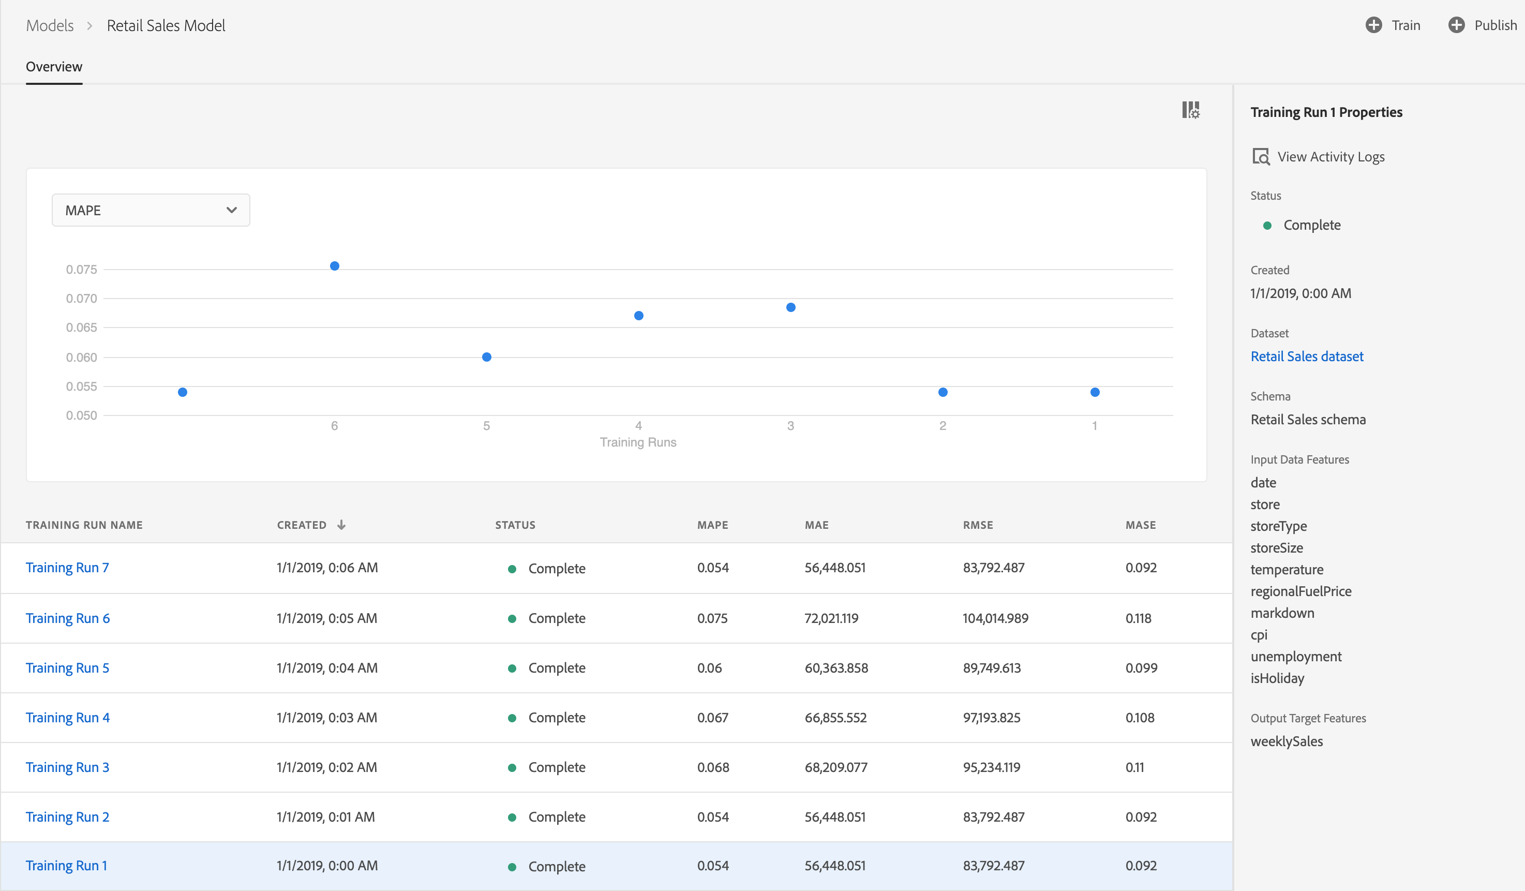Click the run 6 data point
This screenshot has height=891, width=1525.
pos(335,266)
